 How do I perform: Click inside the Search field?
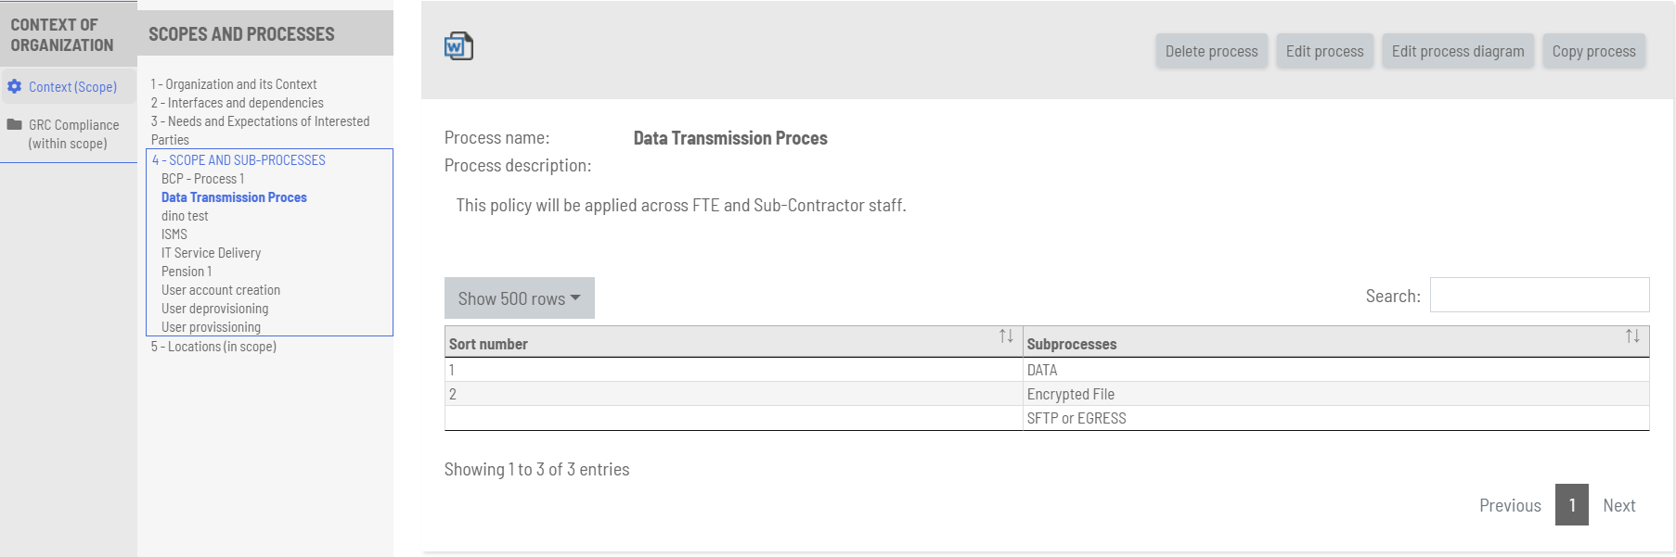pyautogui.click(x=1539, y=294)
